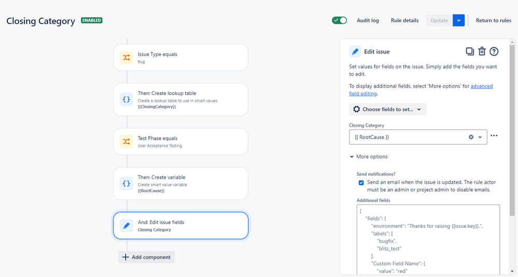
Task: Select the Test Phase equals condition card
Action: (x=181, y=142)
